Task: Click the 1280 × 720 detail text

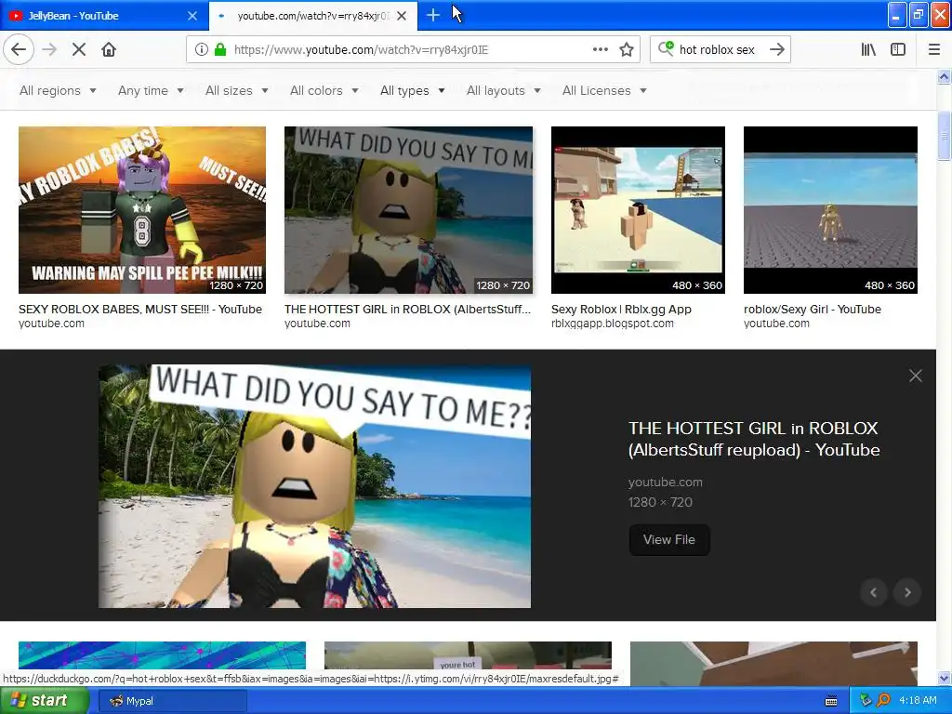Action: pyautogui.click(x=660, y=502)
